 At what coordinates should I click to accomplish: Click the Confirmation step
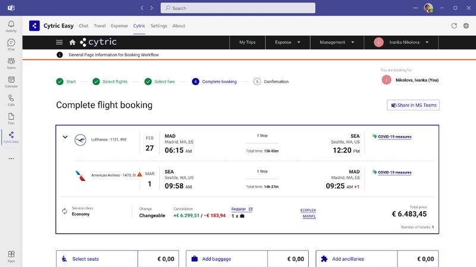(271, 81)
